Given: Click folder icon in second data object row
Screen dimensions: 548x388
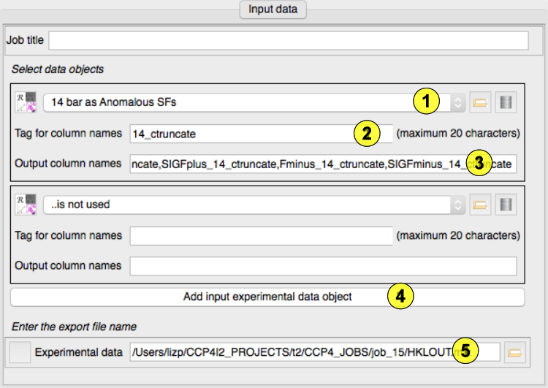Looking at the screenshot, I should pyautogui.click(x=479, y=205).
